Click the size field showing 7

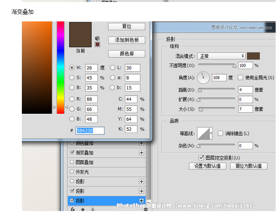tap(246, 109)
